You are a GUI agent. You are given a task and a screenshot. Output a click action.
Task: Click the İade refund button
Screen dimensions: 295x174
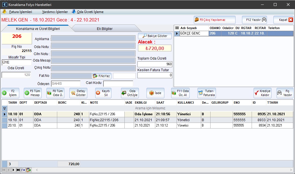coord(155,93)
